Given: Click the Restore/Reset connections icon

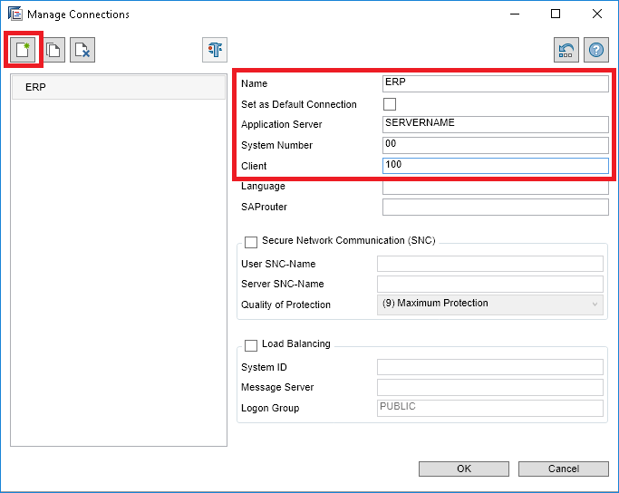Looking at the screenshot, I should point(566,50).
